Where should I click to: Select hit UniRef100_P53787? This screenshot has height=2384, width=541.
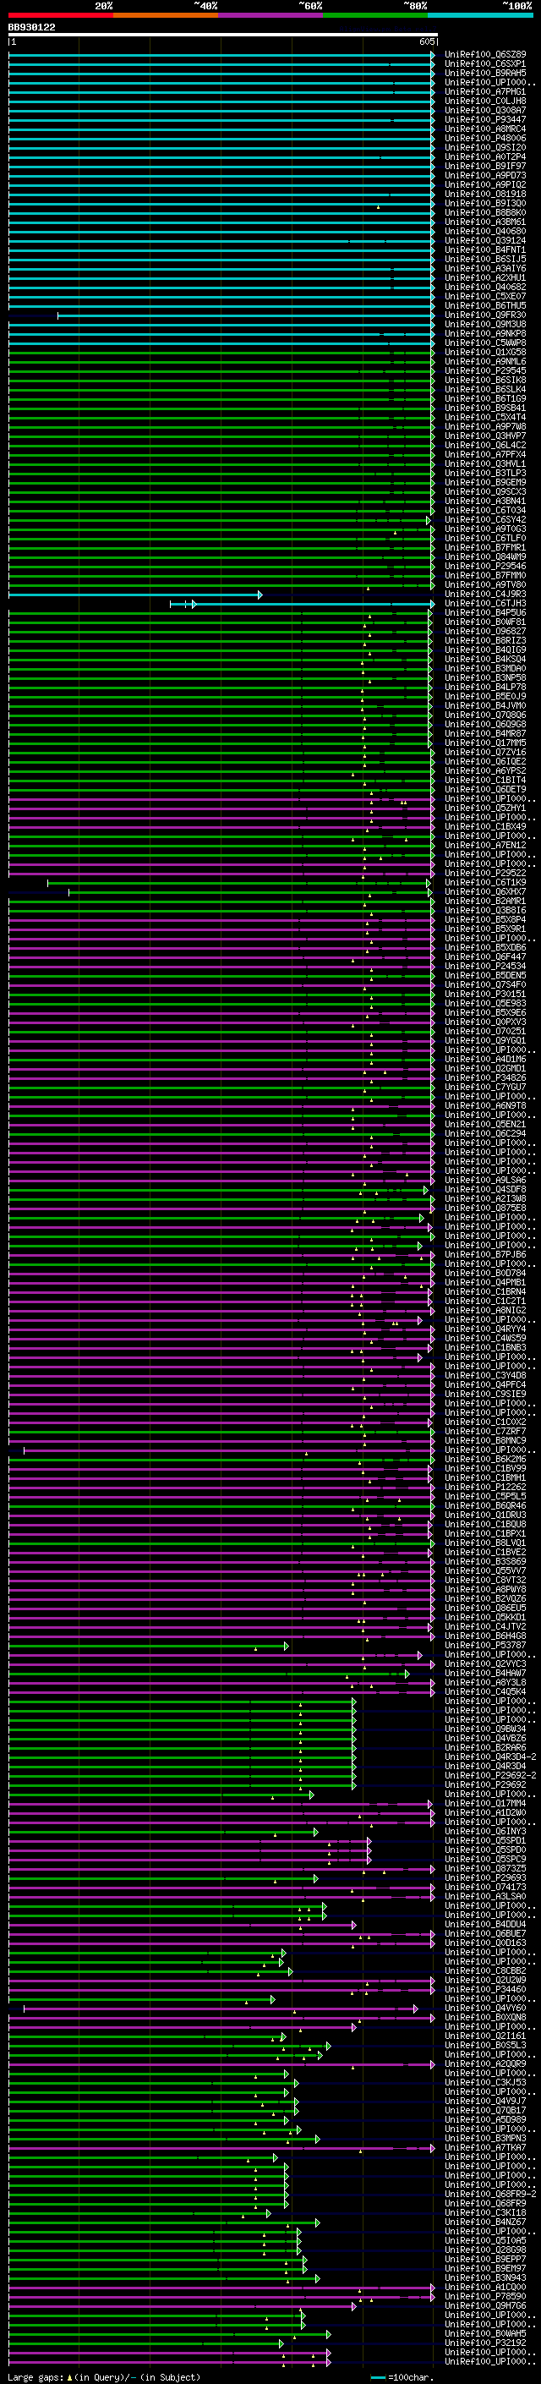[485, 1645]
